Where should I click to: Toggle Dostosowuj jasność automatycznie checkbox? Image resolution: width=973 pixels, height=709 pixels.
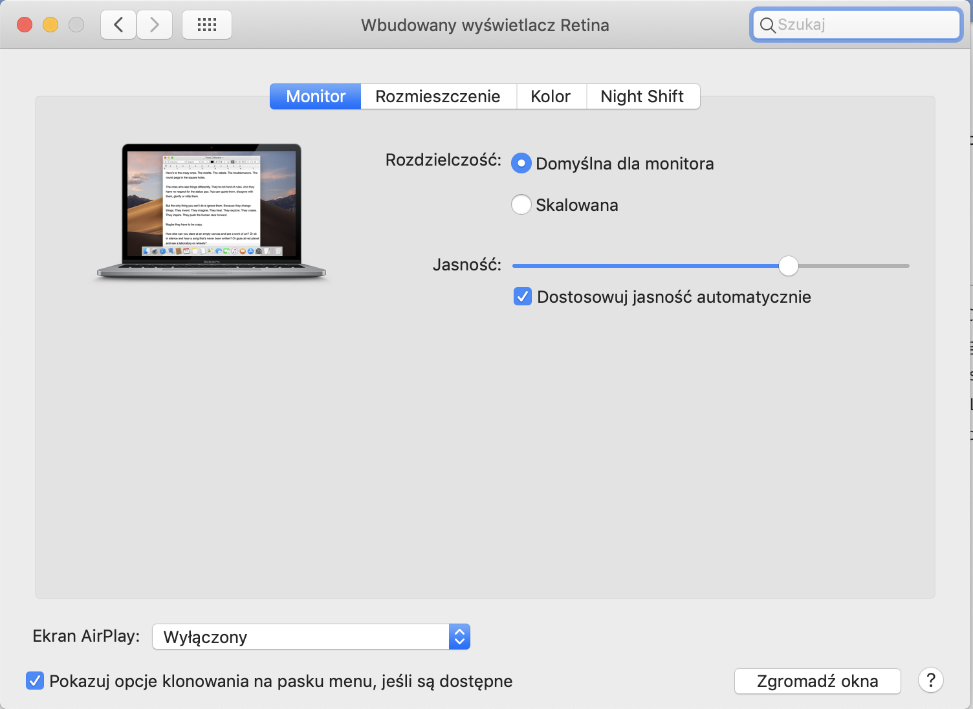[523, 297]
